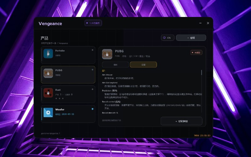Click the 749d 23:31:13 countdown timer
251x157 pixels.
click(202, 136)
